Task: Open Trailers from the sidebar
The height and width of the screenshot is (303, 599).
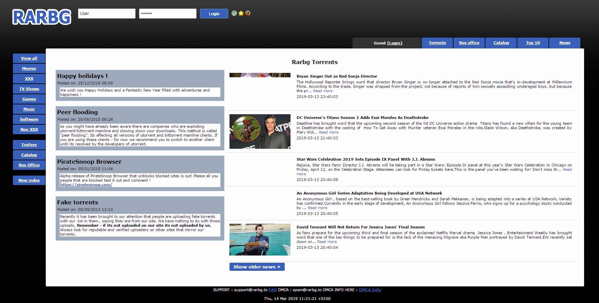Action: (x=29, y=145)
